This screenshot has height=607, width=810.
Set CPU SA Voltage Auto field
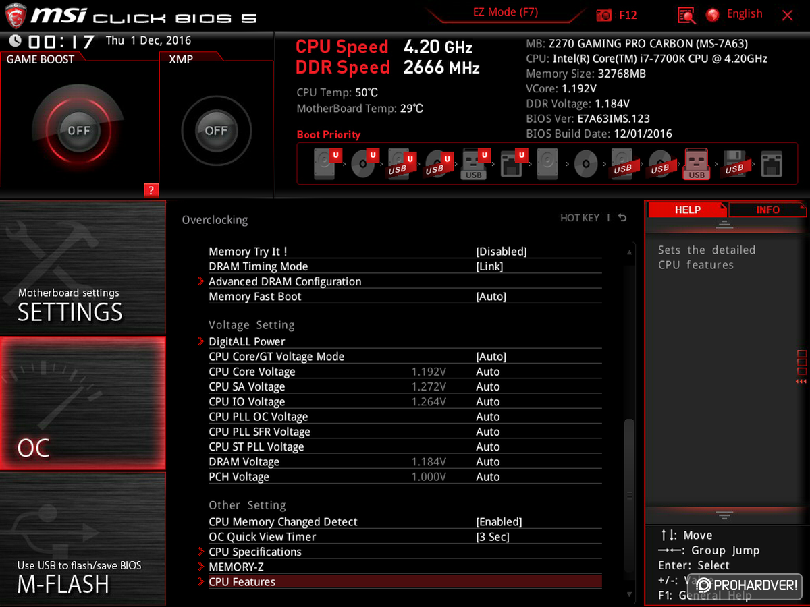(488, 386)
